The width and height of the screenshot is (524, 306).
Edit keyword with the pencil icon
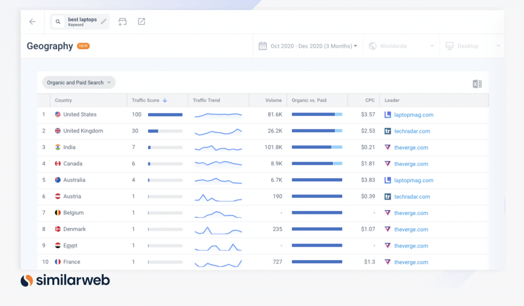coord(103,21)
